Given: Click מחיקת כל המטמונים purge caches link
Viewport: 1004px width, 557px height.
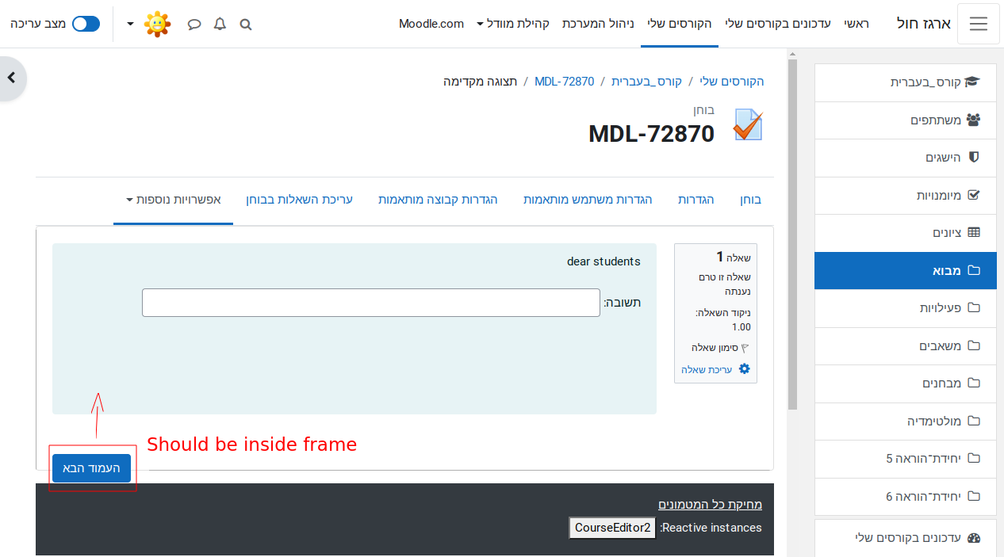Looking at the screenshot, I should pos(710,505).
